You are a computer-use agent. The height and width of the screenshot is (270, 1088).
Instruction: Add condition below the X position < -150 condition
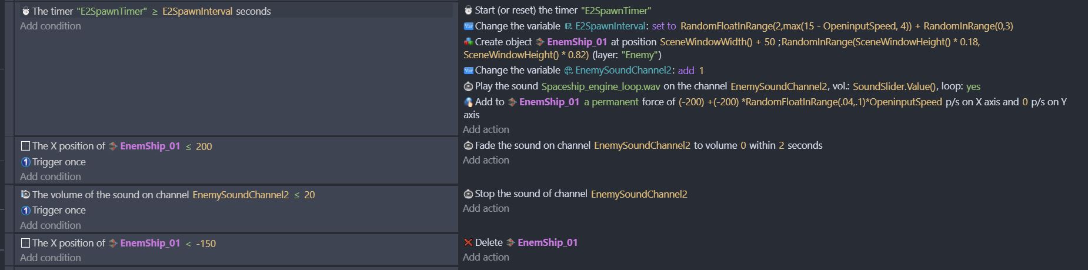pos(51,258)
